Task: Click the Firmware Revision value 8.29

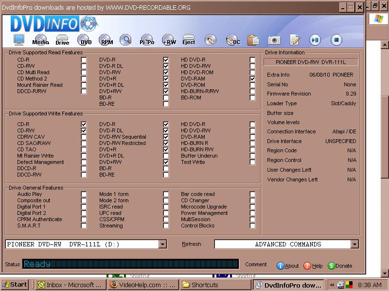Action: pyautogui.click(x=351, y=94)
